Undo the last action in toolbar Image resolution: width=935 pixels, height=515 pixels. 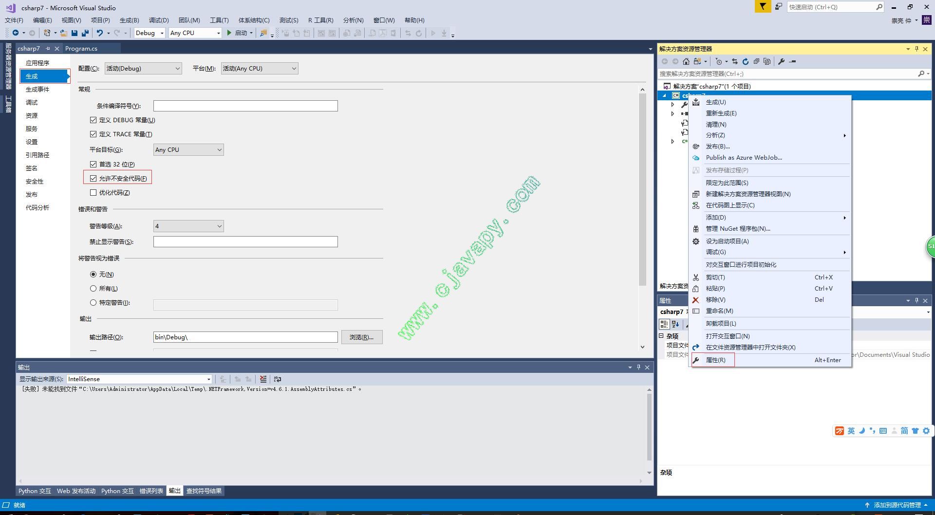(100, 33)
